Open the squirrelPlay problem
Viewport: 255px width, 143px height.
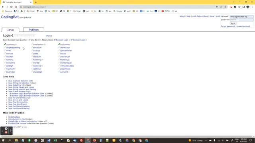tap(65, 44)
